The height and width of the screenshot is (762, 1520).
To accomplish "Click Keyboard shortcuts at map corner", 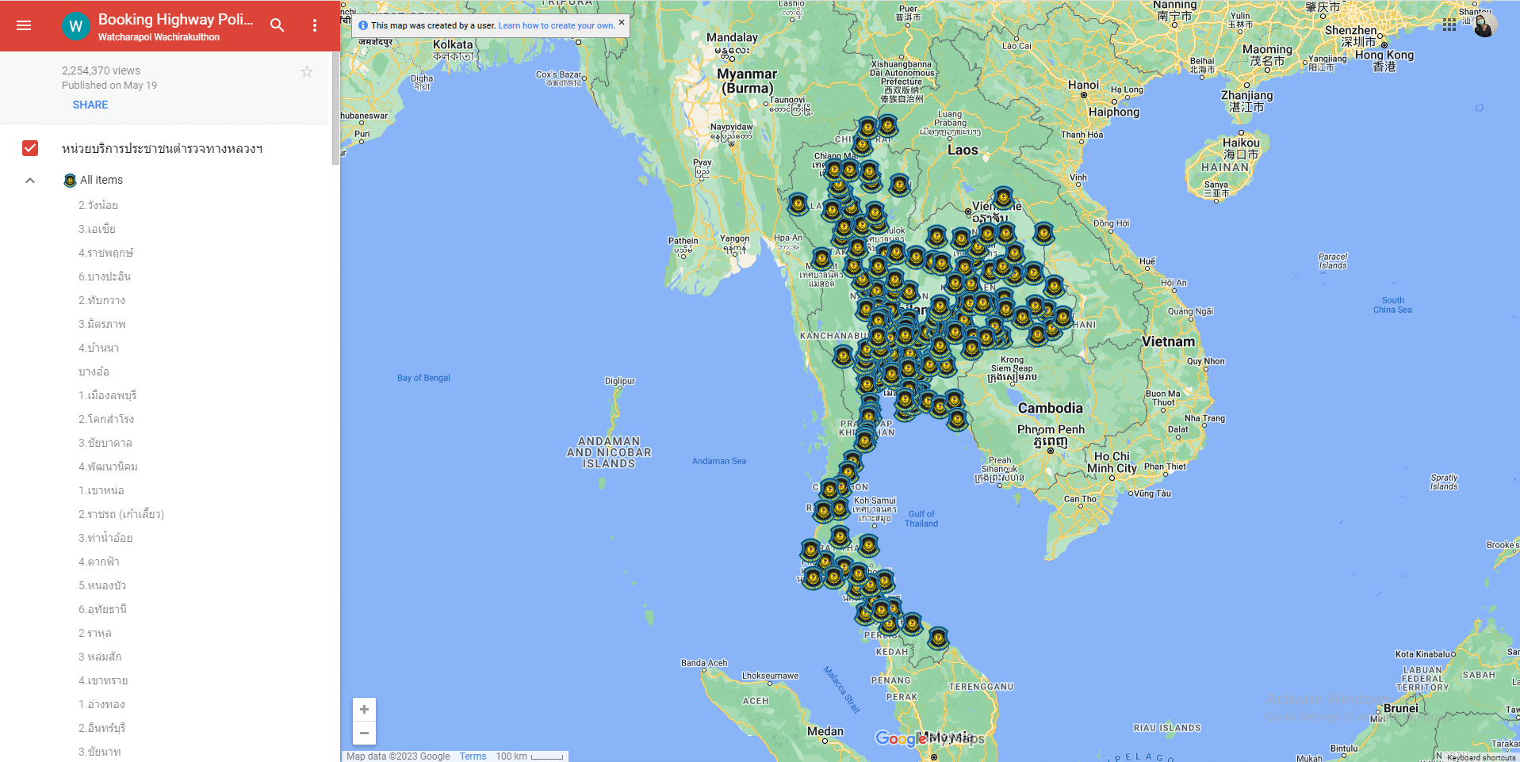I will click(1480, 757).
